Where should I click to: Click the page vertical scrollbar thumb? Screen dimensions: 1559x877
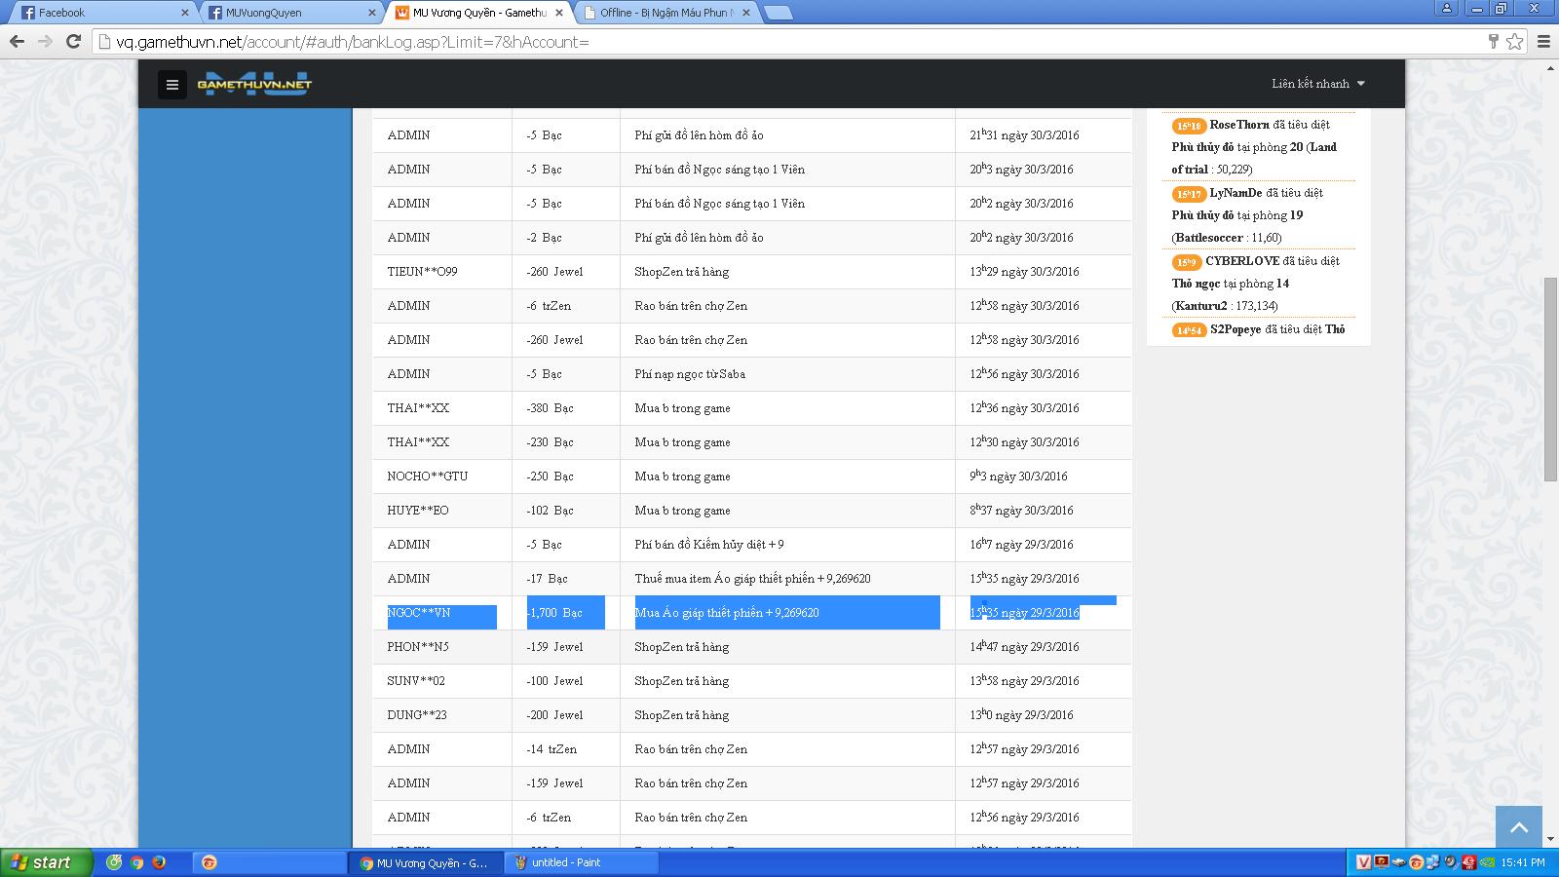tap(1550, 380)
